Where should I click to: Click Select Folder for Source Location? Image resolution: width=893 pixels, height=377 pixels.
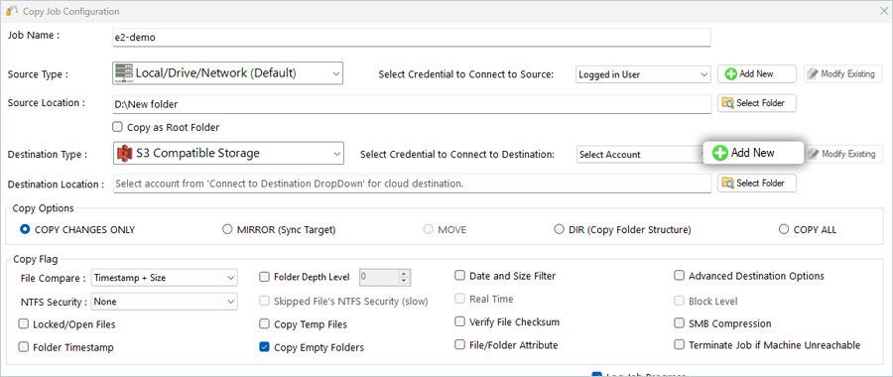[x=756, y=103]
